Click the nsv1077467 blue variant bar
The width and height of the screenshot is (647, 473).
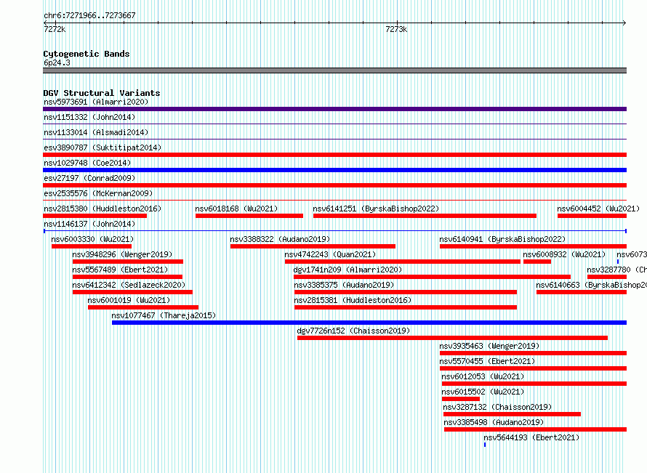point(369,323)
